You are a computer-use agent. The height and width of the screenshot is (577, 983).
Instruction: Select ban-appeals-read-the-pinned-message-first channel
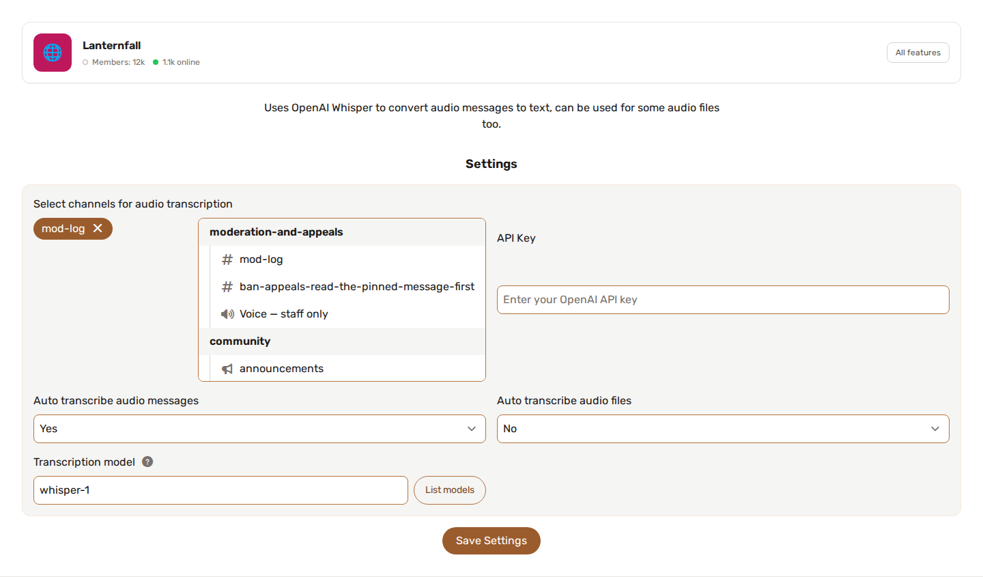pyautogui.click(x=347, y=287)
